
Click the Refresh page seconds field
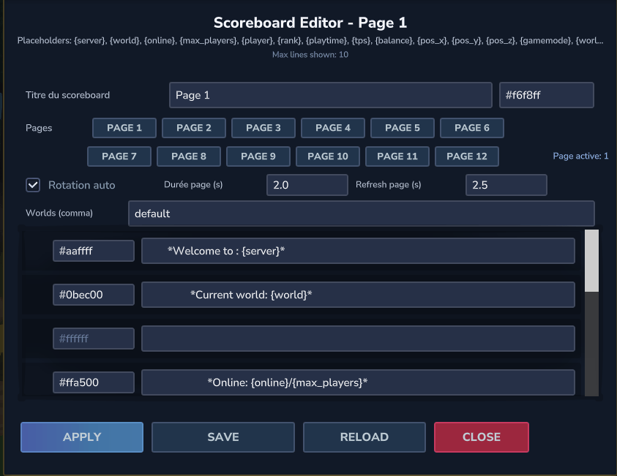click(506, 185)
